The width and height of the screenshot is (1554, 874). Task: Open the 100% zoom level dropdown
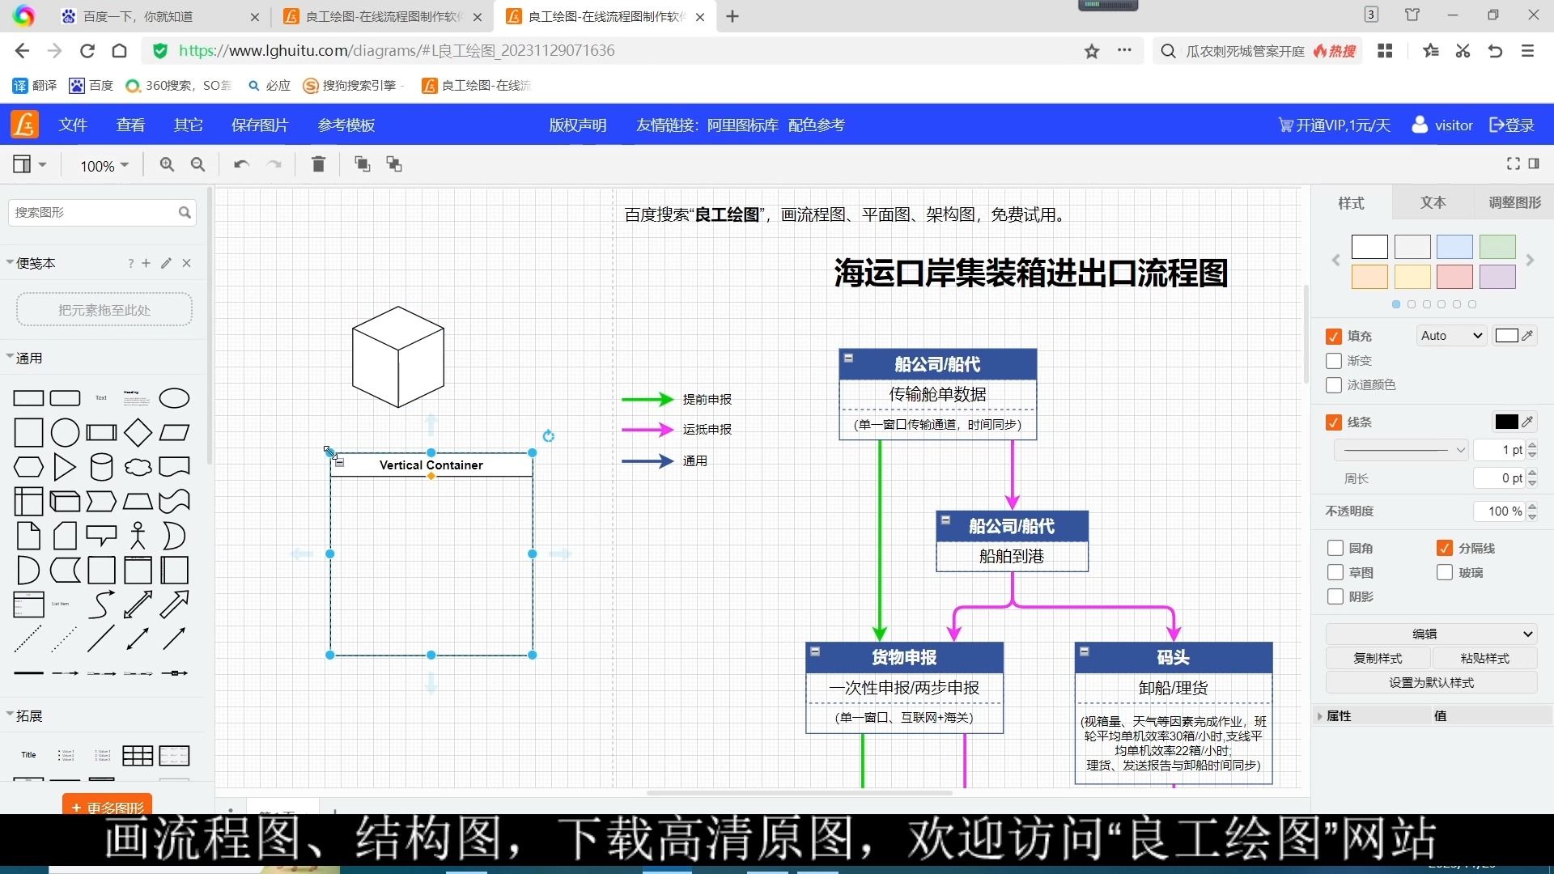click(104, 166)
